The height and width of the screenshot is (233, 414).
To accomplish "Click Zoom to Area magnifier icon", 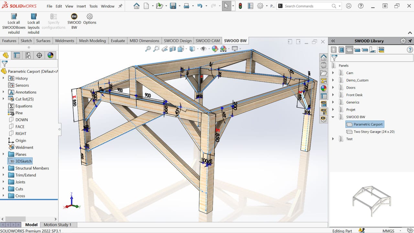I will 156,49.
